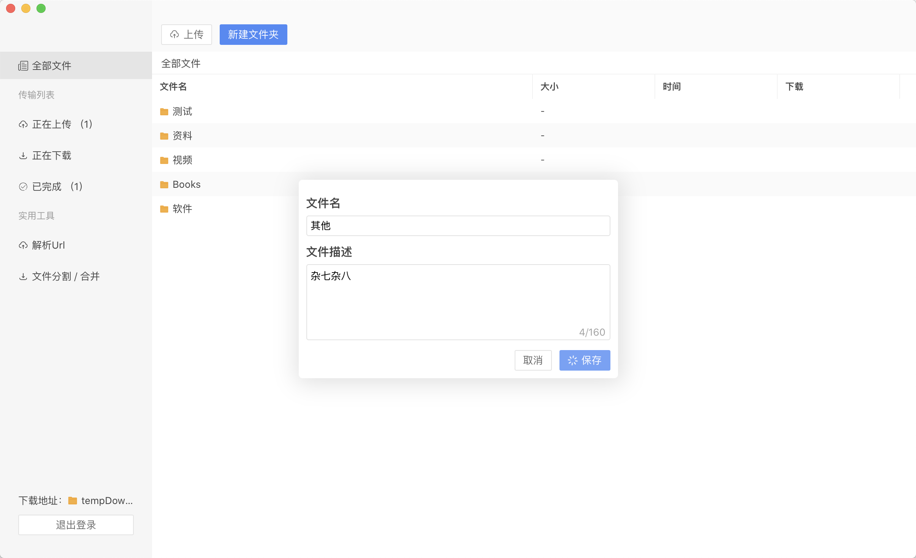Click the 文件分割 / 合并 download icon

23,276
